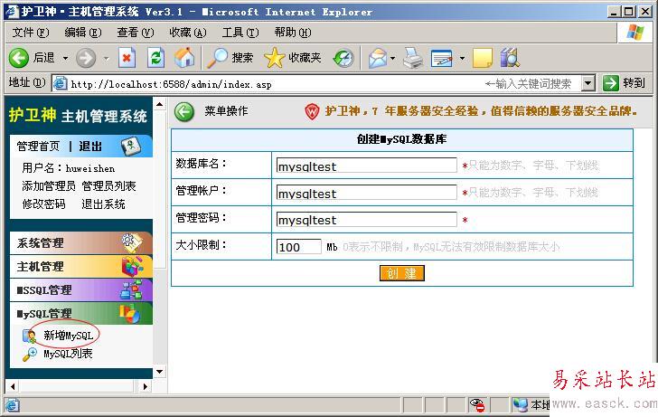Screen dimensions: 658x417
Task: Open Forward button history dropdown arrow
Action: 106,58
